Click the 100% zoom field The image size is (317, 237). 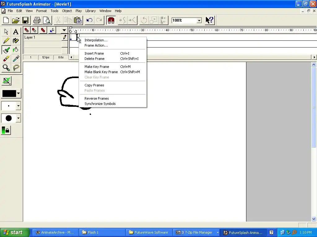184,20
